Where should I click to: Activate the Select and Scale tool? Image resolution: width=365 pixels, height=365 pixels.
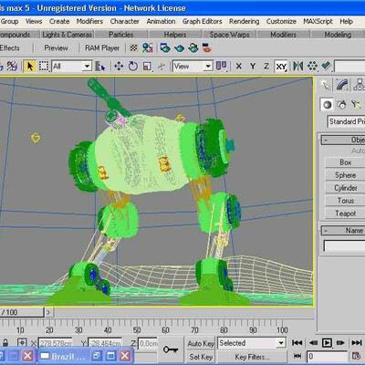(147, 66)
